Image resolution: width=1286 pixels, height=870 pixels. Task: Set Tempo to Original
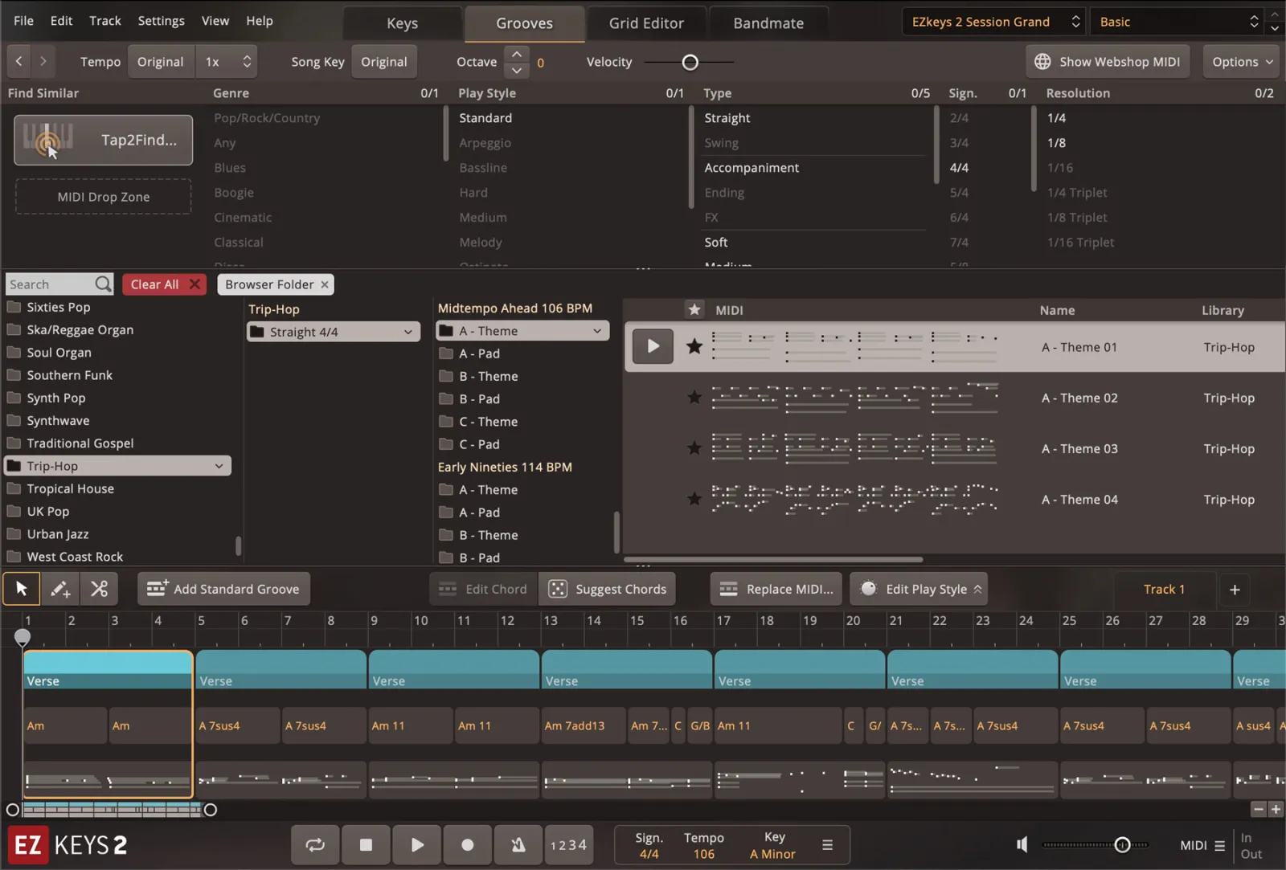pos(161,61)
